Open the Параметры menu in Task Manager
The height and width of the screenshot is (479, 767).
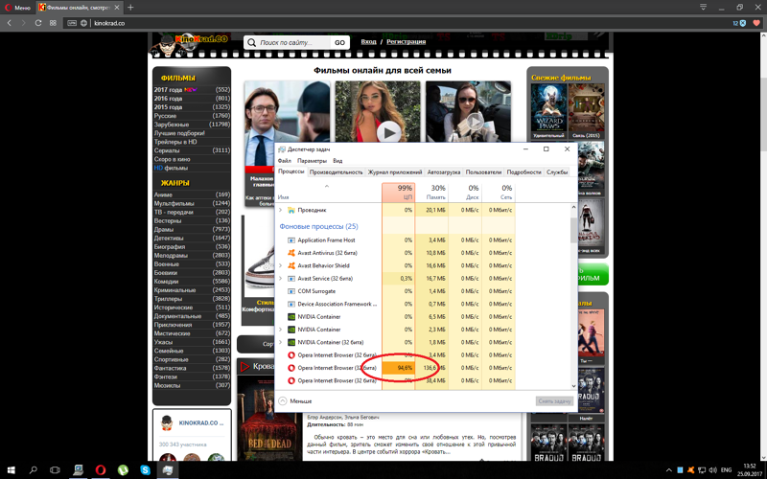pyautogui.click(x=312, y=160)
